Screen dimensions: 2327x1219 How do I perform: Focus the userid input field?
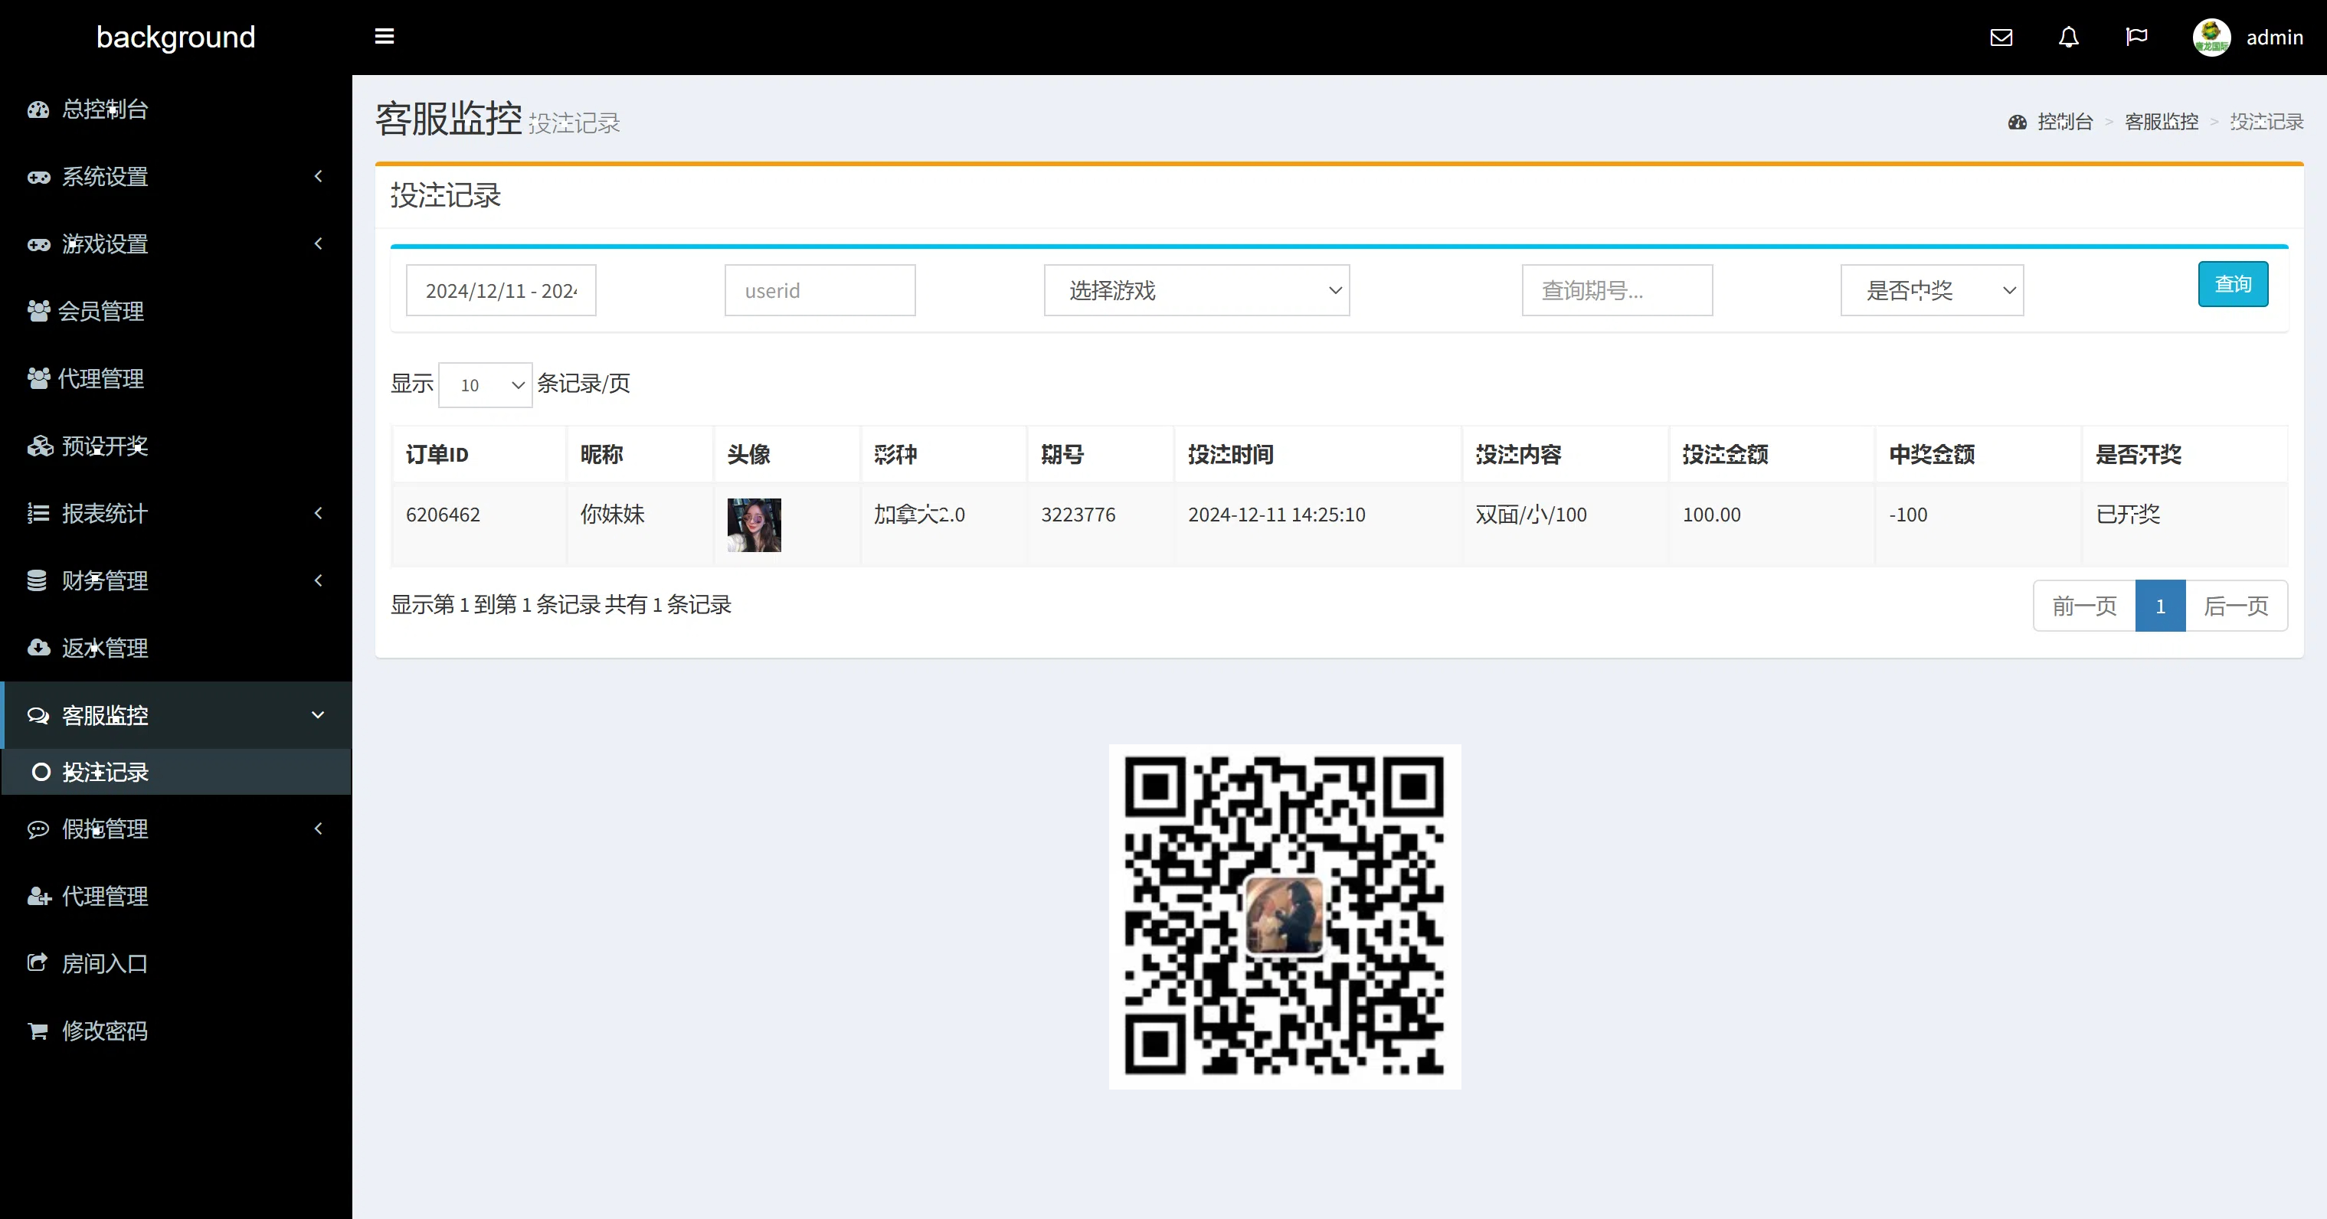pyautogui.click(x=820, y=290)
